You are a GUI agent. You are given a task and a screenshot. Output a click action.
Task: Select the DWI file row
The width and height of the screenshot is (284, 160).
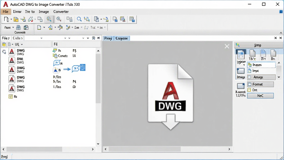click(x=16, y=61)
